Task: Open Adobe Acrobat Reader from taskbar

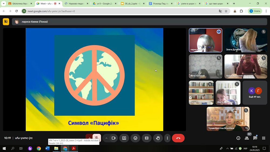Action: pos(74,148)
